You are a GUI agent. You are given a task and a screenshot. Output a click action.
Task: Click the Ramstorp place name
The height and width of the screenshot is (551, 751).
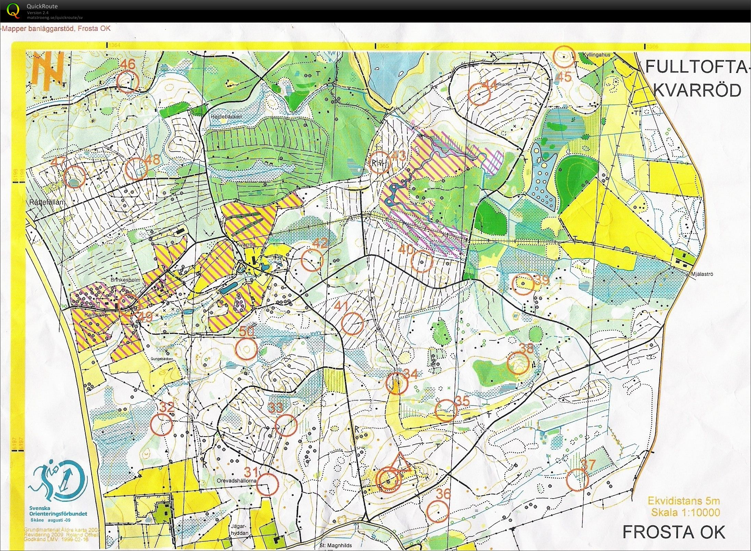pyautogui.click(x=96, y=314)
